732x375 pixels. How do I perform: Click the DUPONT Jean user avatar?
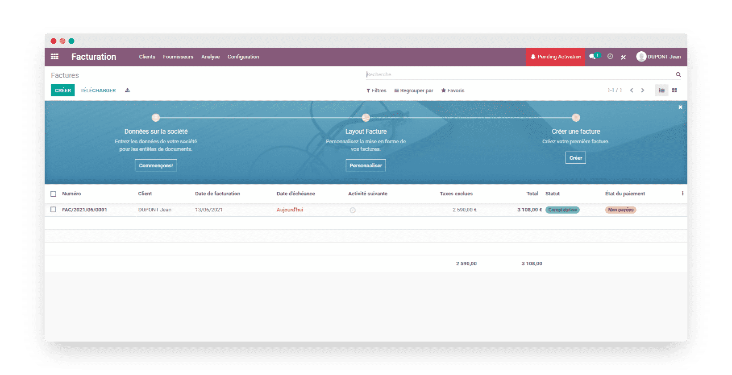(641, 57)
